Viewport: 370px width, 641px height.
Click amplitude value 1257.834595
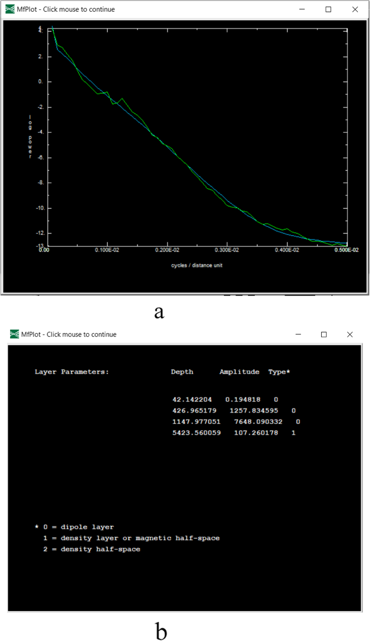click(254, 410)
